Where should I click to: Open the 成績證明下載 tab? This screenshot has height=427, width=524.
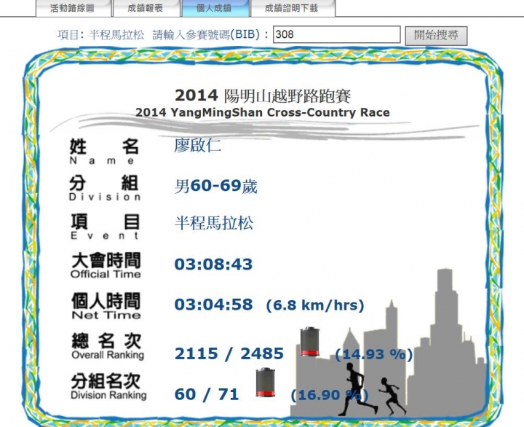point(293,8)
